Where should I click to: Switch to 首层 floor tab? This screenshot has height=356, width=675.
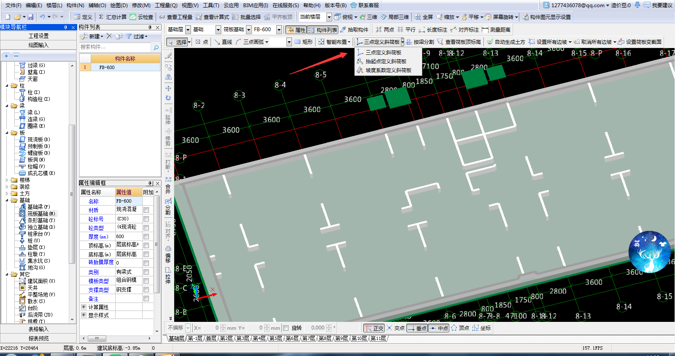[x=211, y=338]
